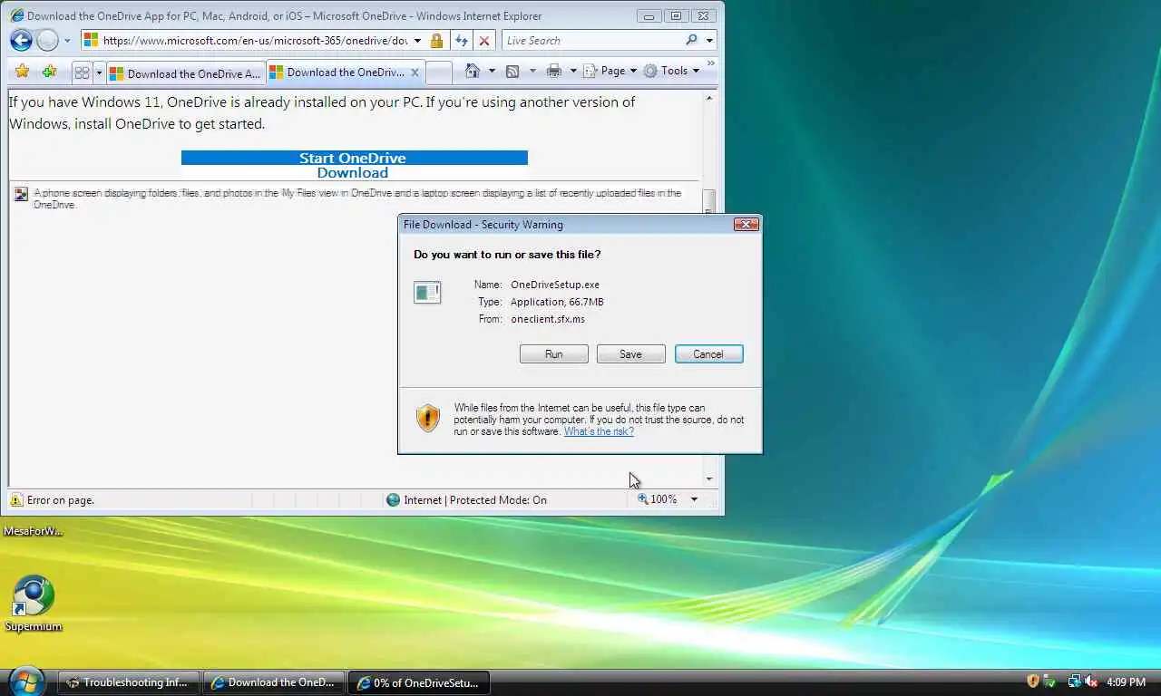Click the Refresh page icon
Screen dimensions: 1161x696
coord(461,41)
